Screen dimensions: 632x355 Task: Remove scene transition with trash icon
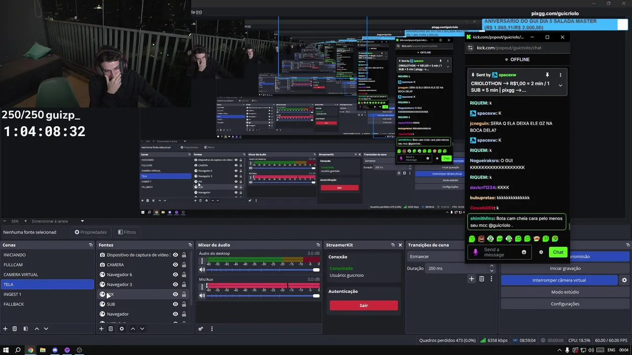(482, 279)
